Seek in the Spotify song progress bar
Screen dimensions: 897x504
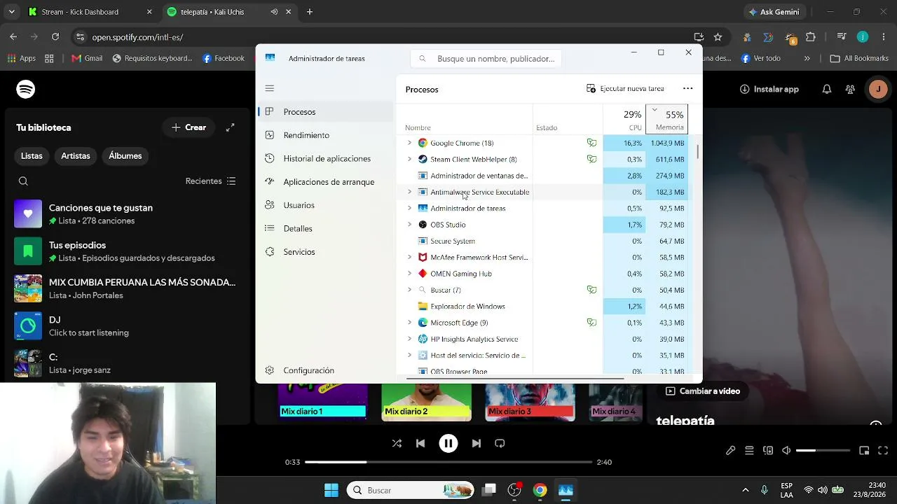(448, 462)
